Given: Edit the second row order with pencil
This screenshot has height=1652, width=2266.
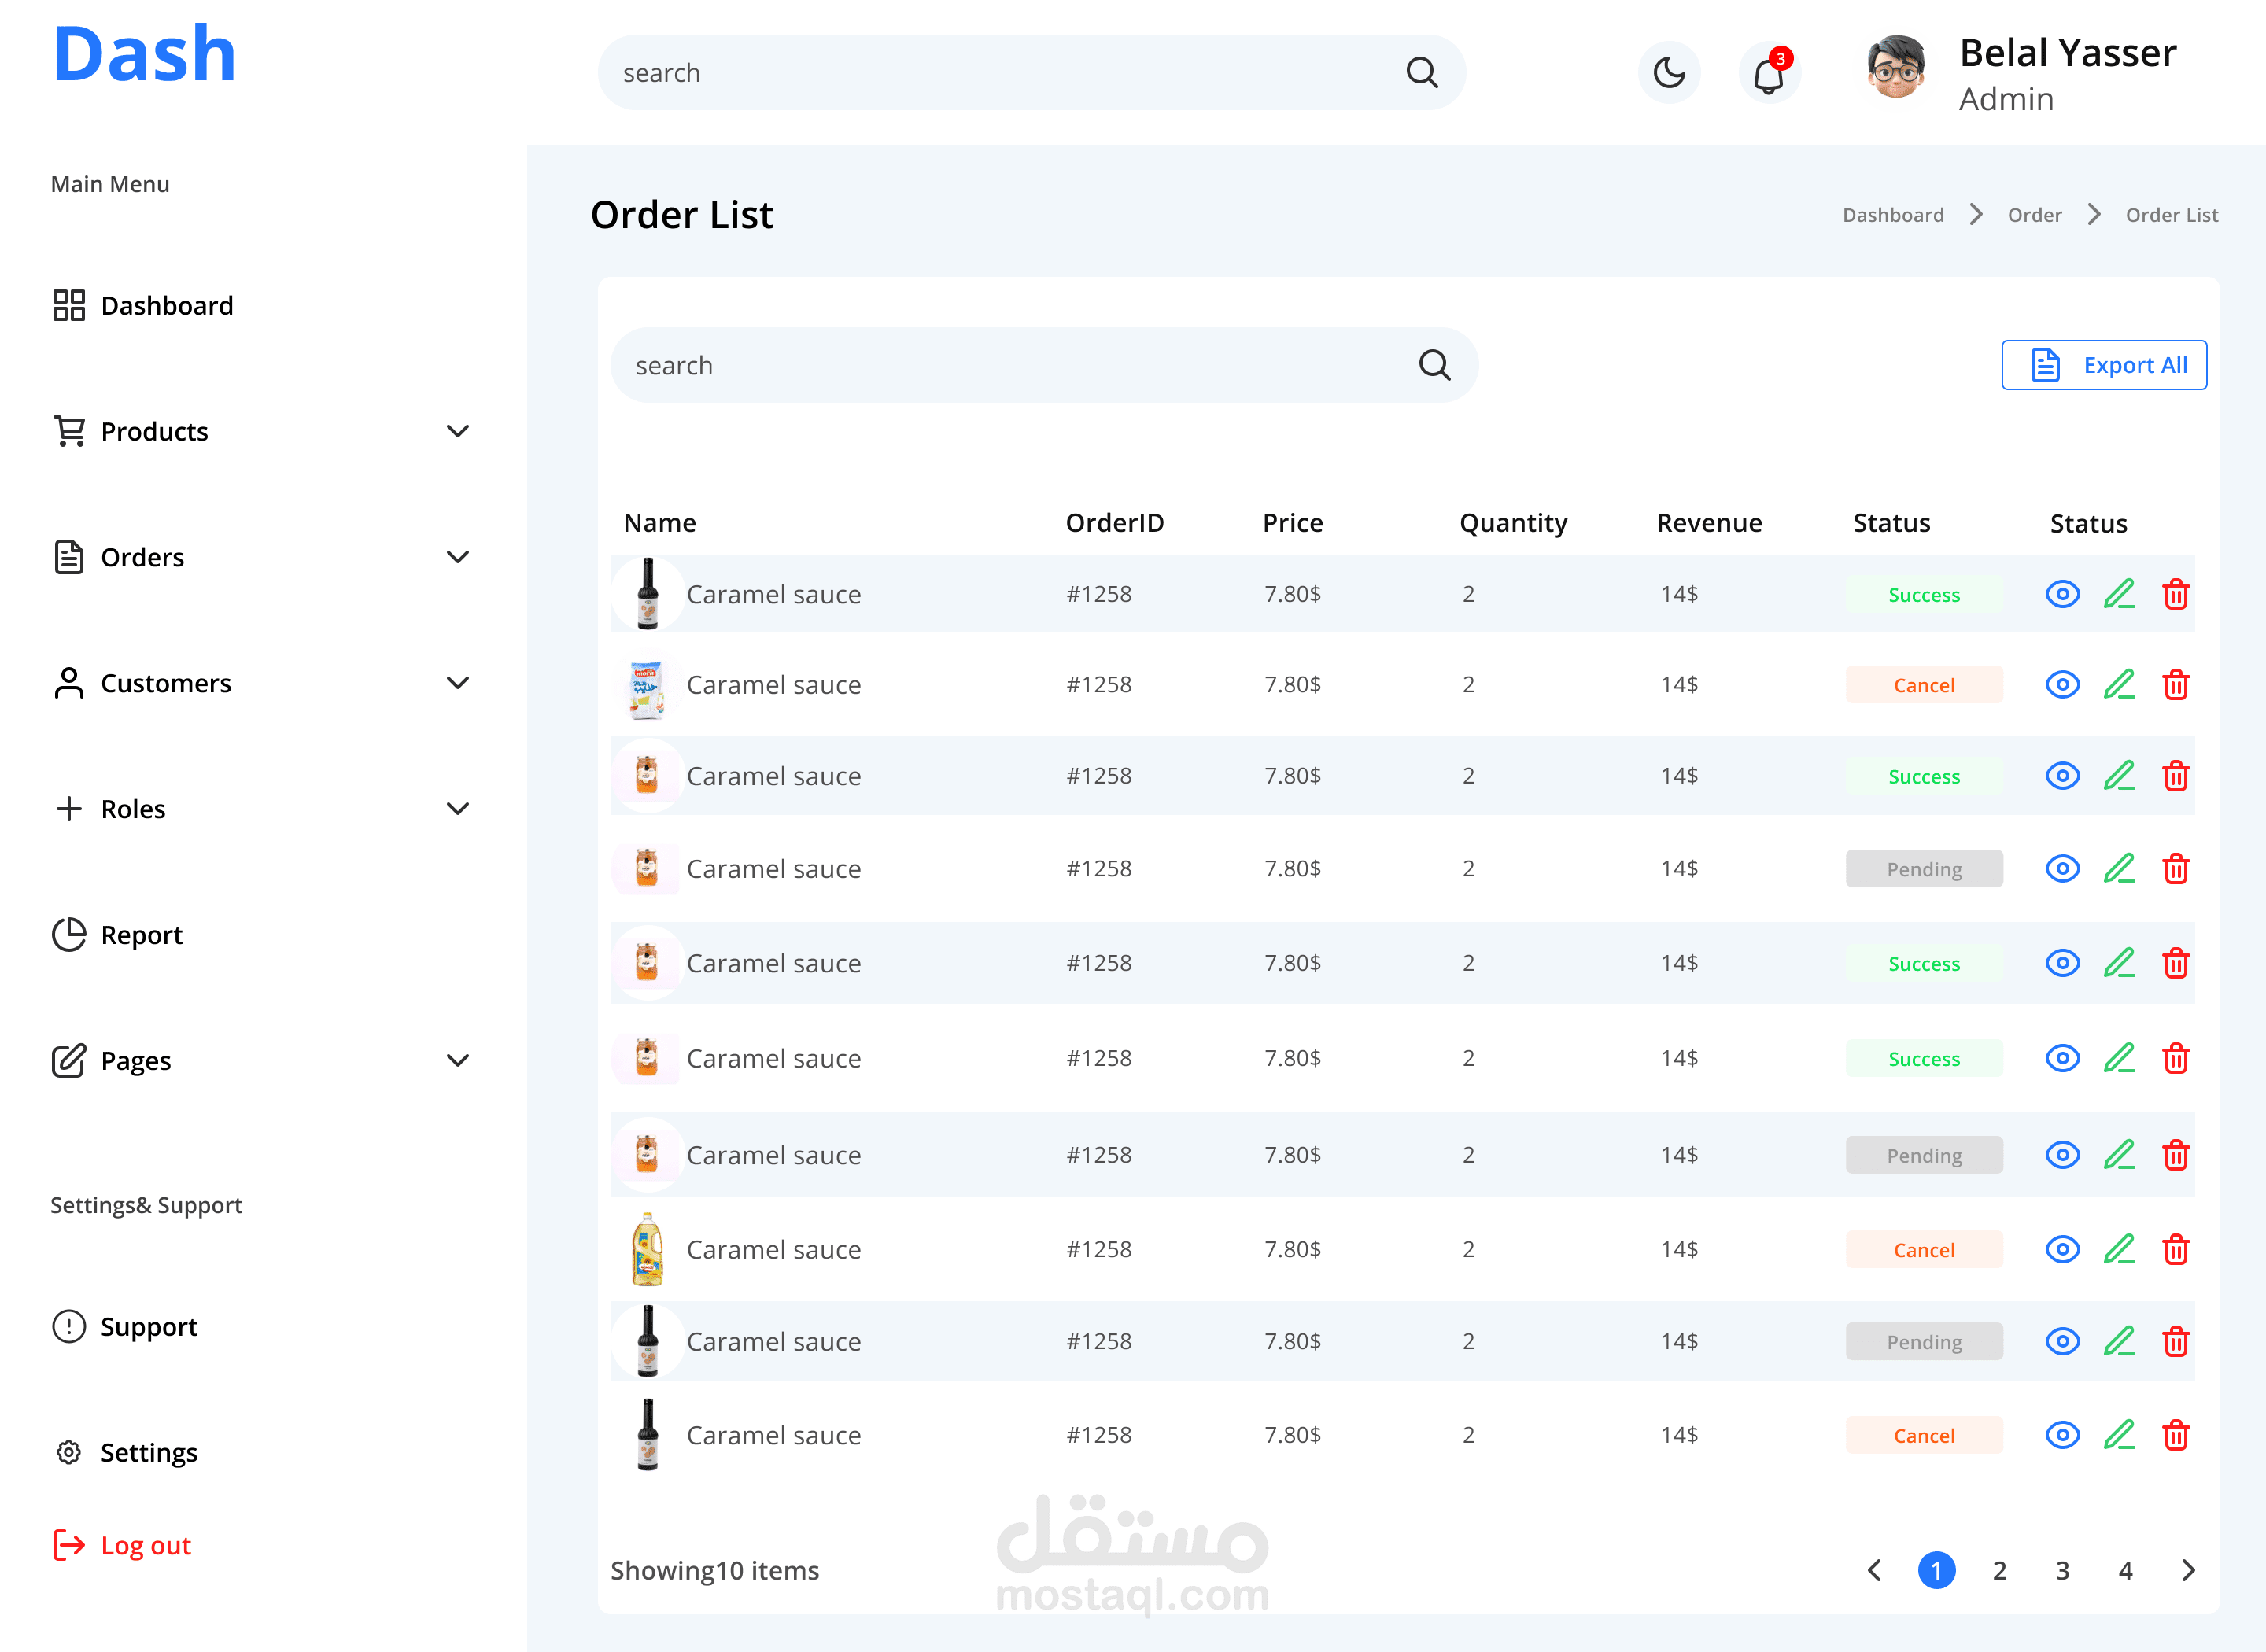Looking at the screenshot, I should point(2119,685).
